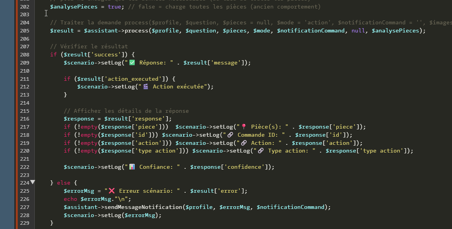Click comment 'Afficher les détails de la réponse'
The image size is (452, 229).
point(126,111)
